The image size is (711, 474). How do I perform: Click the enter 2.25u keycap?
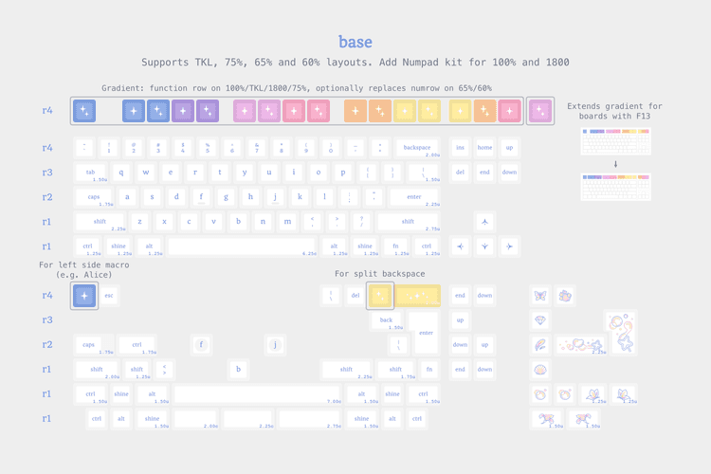[414, 197]
